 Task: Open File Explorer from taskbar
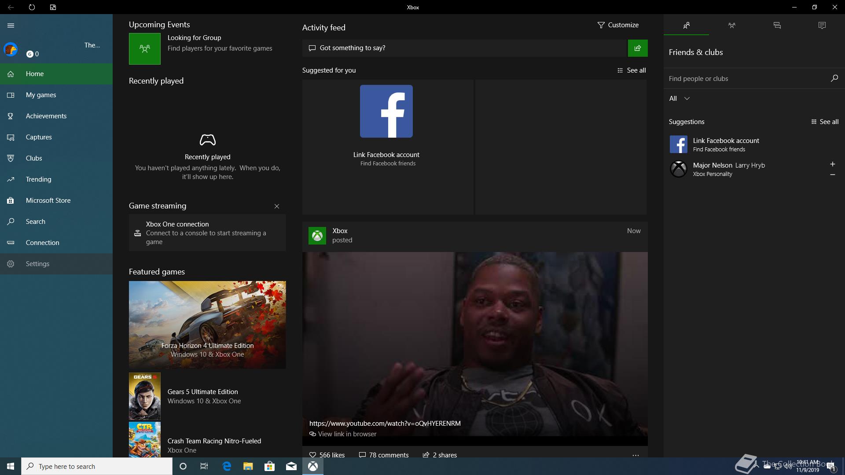pyautogui.click(x=248, y=466)
